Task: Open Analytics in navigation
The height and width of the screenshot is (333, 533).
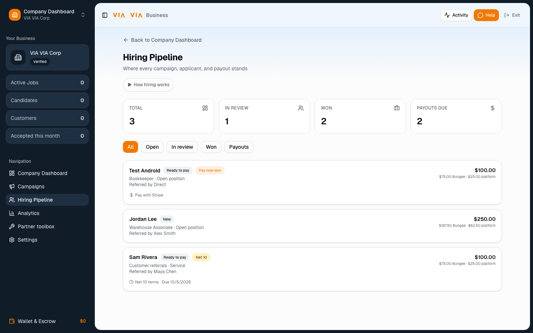Action: tap(47, 213)
